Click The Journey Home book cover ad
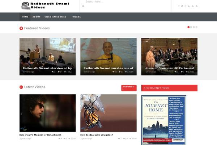 click(164, 120)
